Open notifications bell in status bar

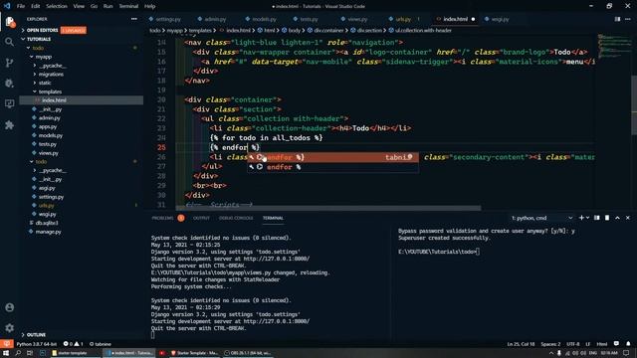pos(628,344)
